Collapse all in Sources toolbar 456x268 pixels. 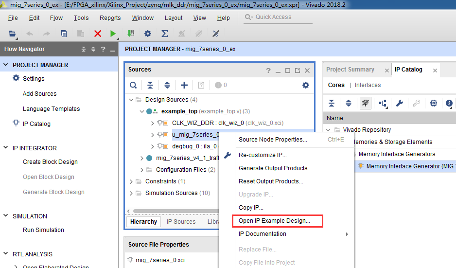(x=150, y=85)
